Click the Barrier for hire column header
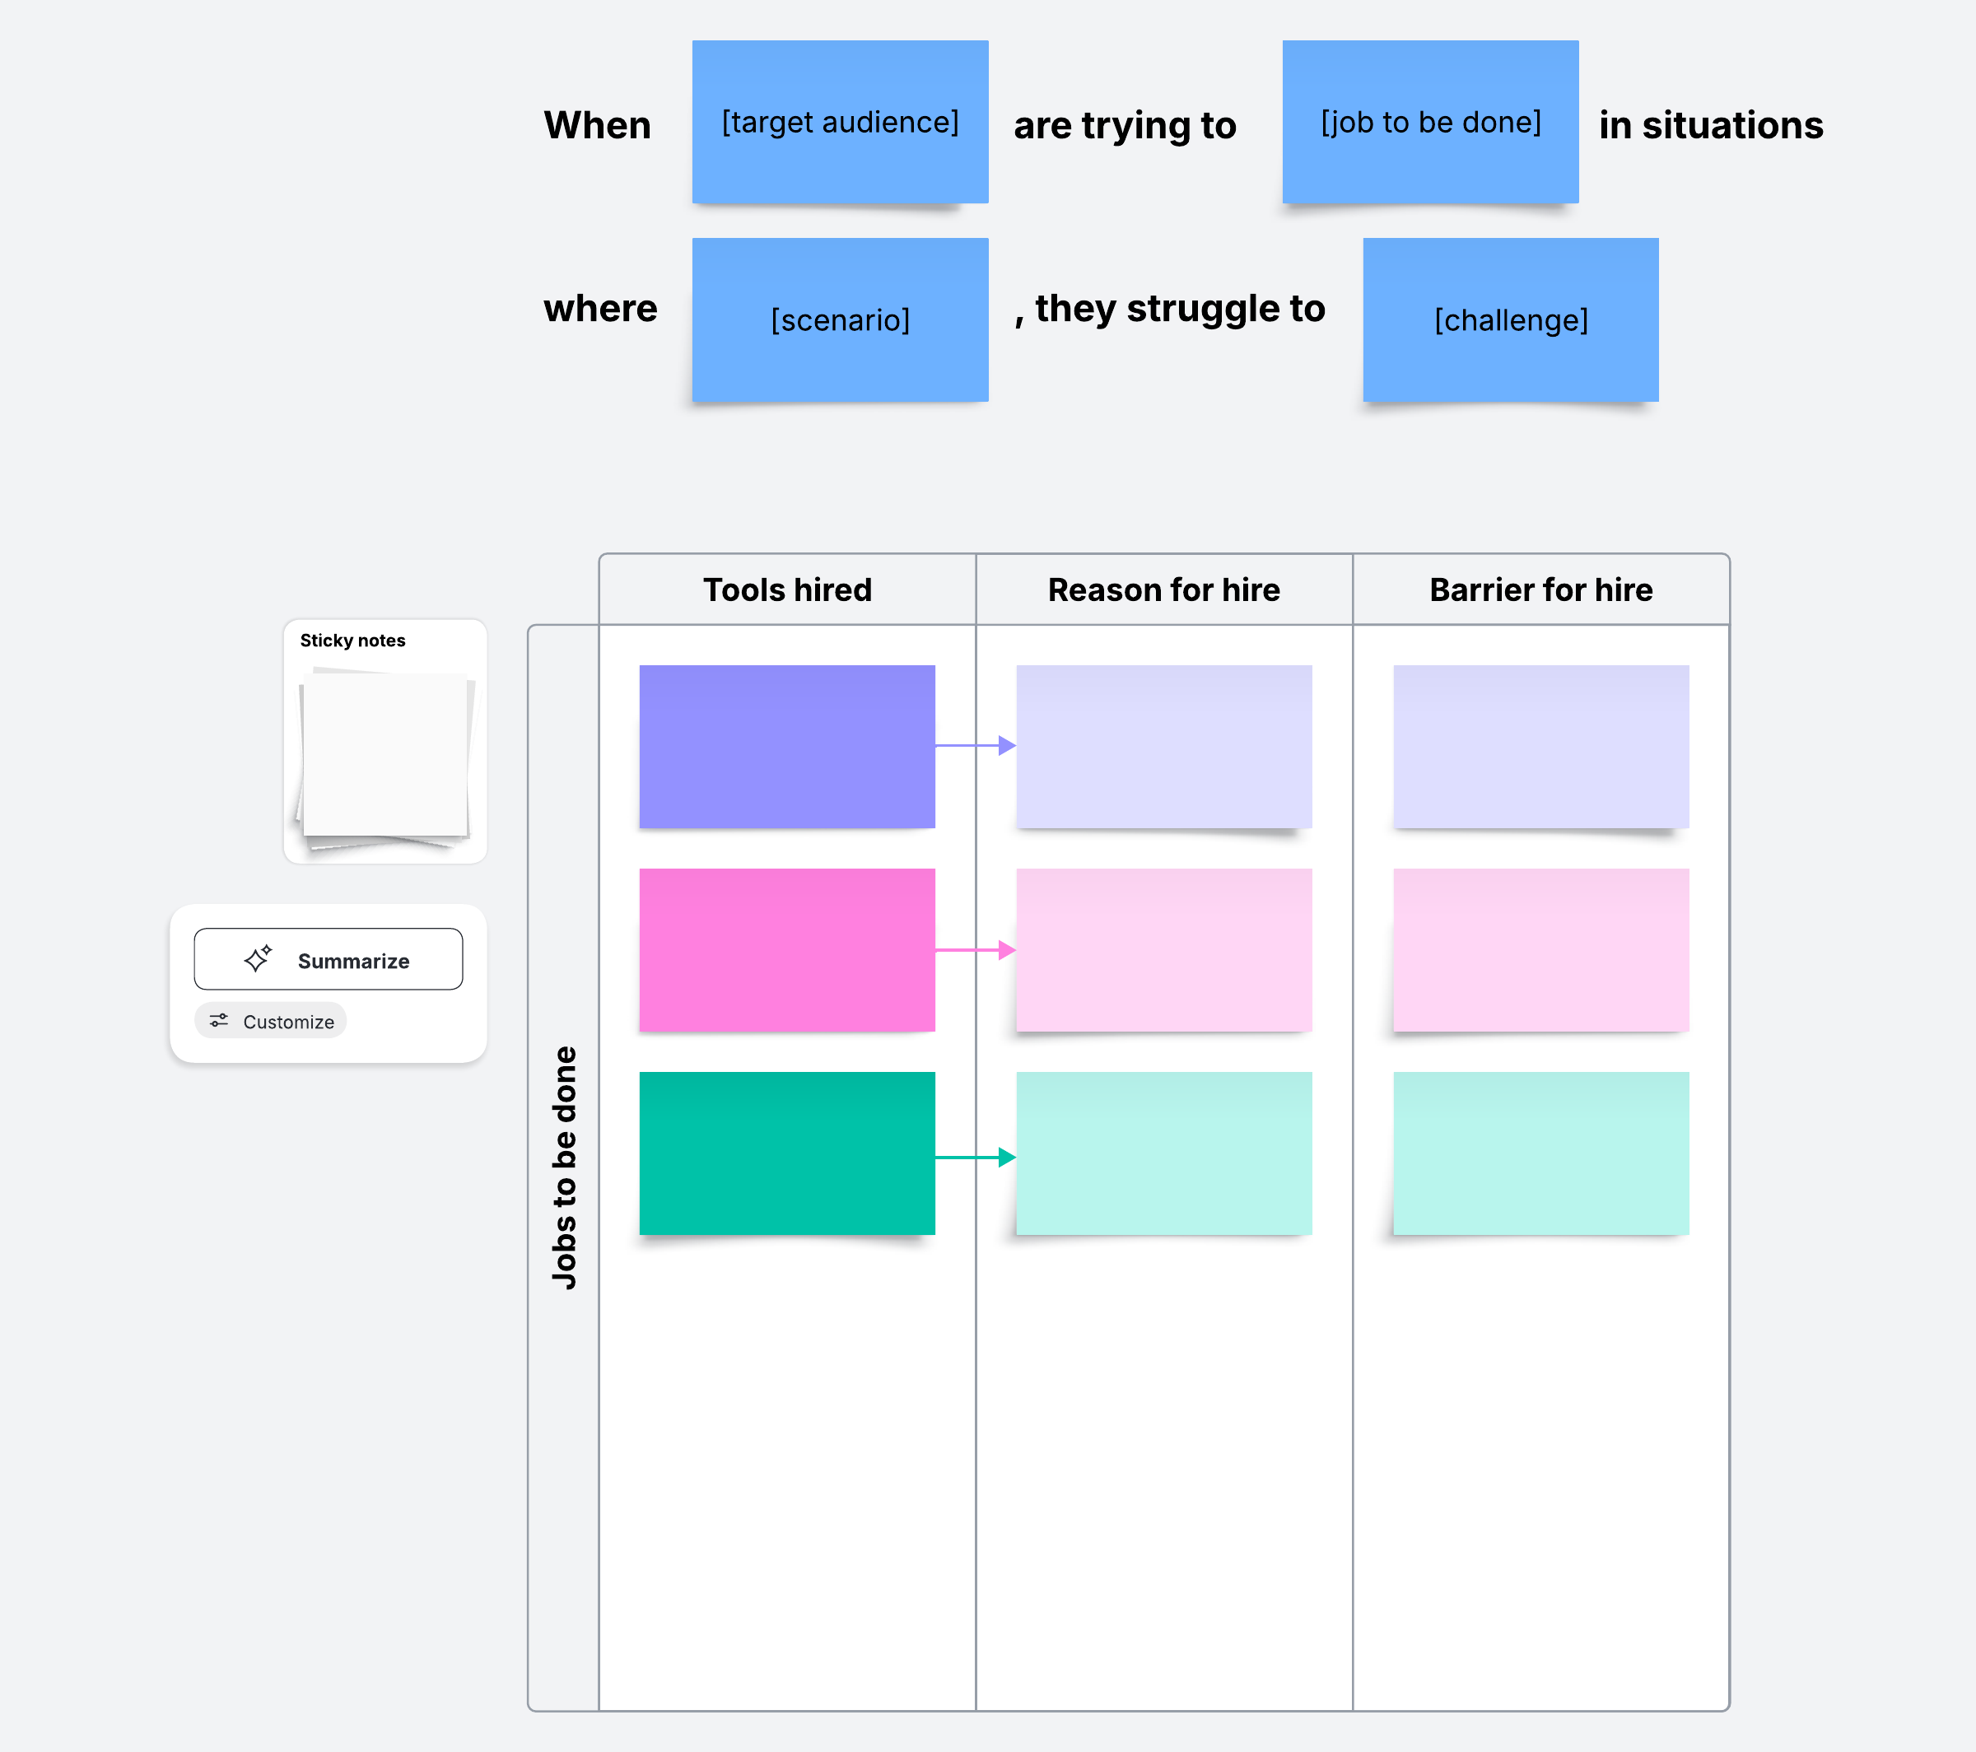This screenshot has width=1976, height=1752. (x=1540, y=589)
